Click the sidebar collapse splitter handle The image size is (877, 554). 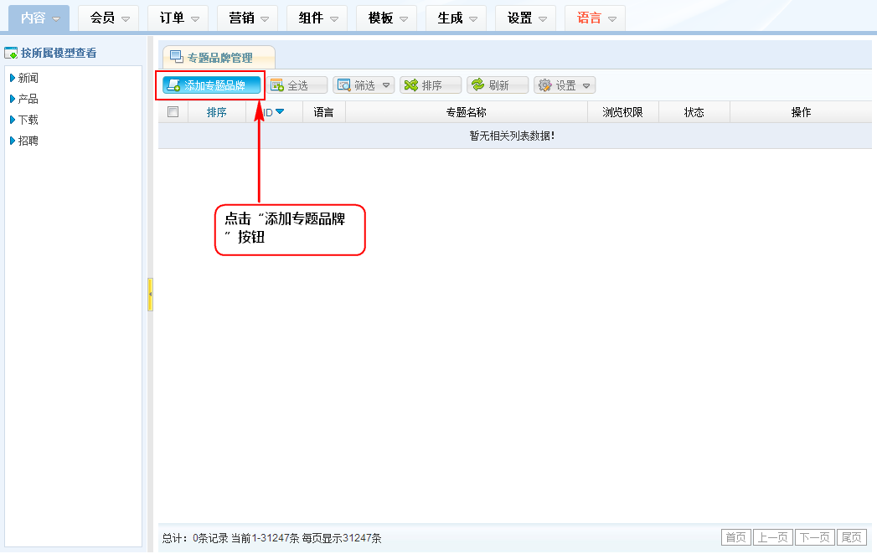pyautogui.click(x=150, y=295)
